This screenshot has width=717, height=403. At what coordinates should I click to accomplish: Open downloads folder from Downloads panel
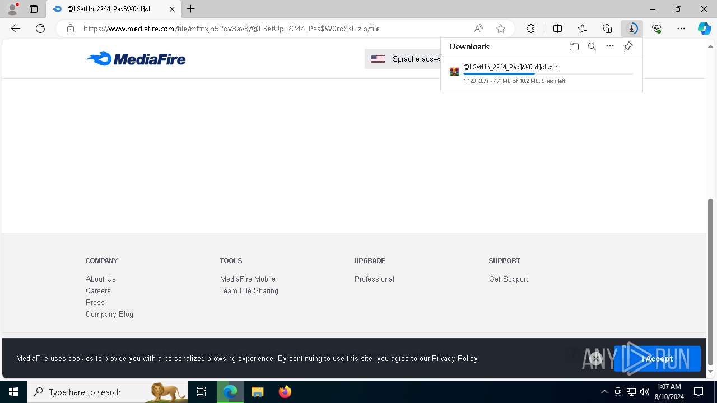point(574,46)
